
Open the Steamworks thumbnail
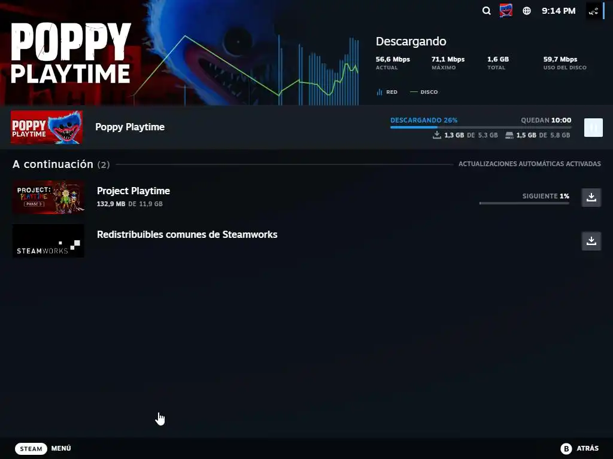point(48,241)
